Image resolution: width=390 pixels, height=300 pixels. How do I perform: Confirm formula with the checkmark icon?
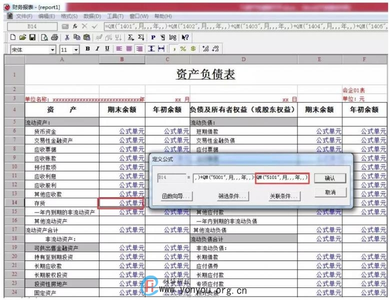[94, 26]
